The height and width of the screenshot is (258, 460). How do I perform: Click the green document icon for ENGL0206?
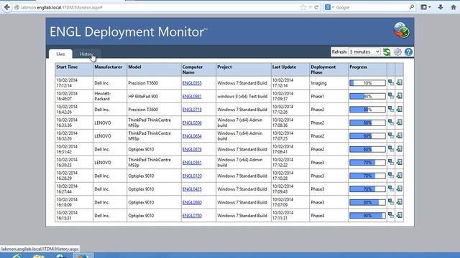400,123
